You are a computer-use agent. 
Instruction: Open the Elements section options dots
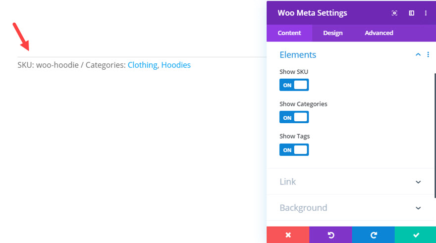(428, 54)
